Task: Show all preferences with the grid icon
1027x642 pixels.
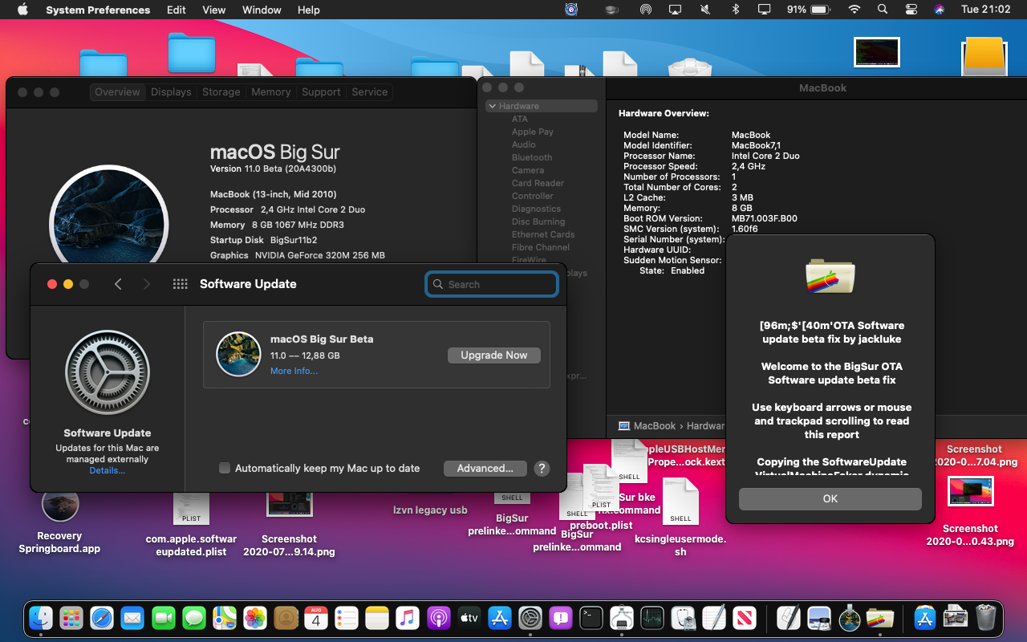Action: [x=180, y=284]
